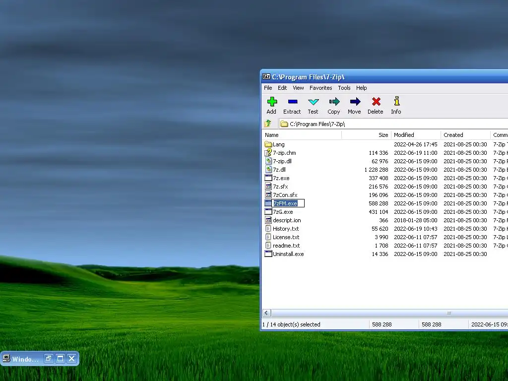Click the 14 336 size value
The height and width of the screenshot is (381, 508).
click(x=380, y=254)
